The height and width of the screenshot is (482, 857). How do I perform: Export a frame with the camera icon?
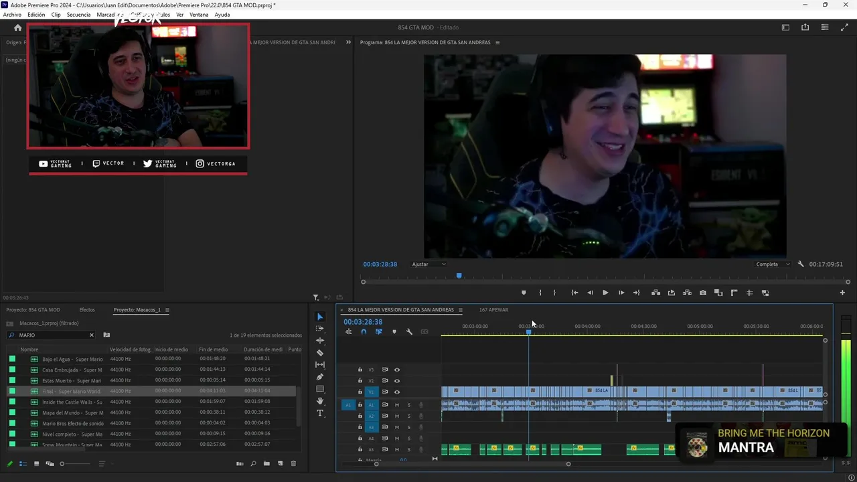click(x=702, y=293)
